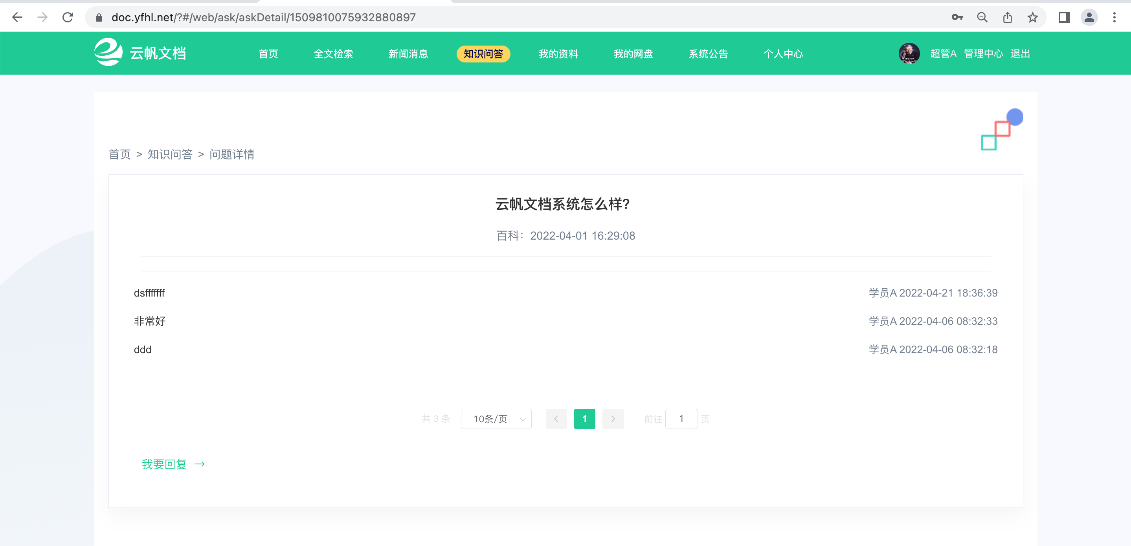Screen dimensions: 1131x546
Task: Click the 共 3 条 total count text
Action: [x=436, y=419]
